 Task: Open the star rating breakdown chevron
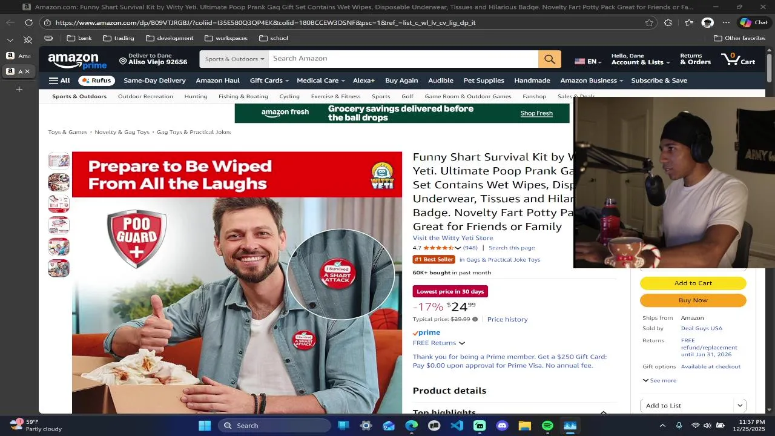point(458,248)
